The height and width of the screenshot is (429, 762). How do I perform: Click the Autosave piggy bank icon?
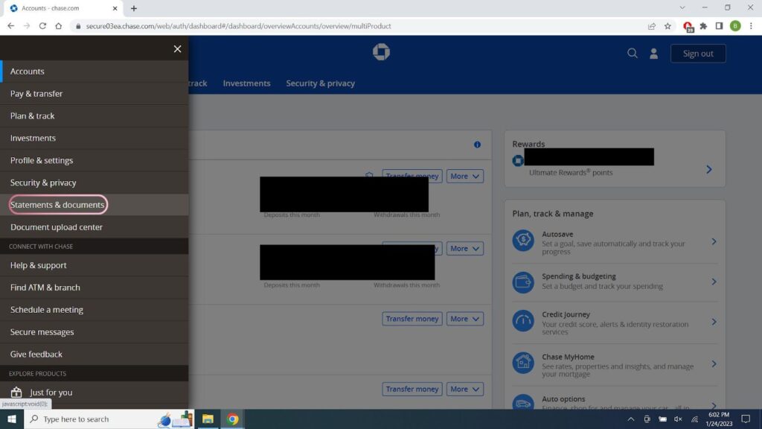(x=523, y=241)
